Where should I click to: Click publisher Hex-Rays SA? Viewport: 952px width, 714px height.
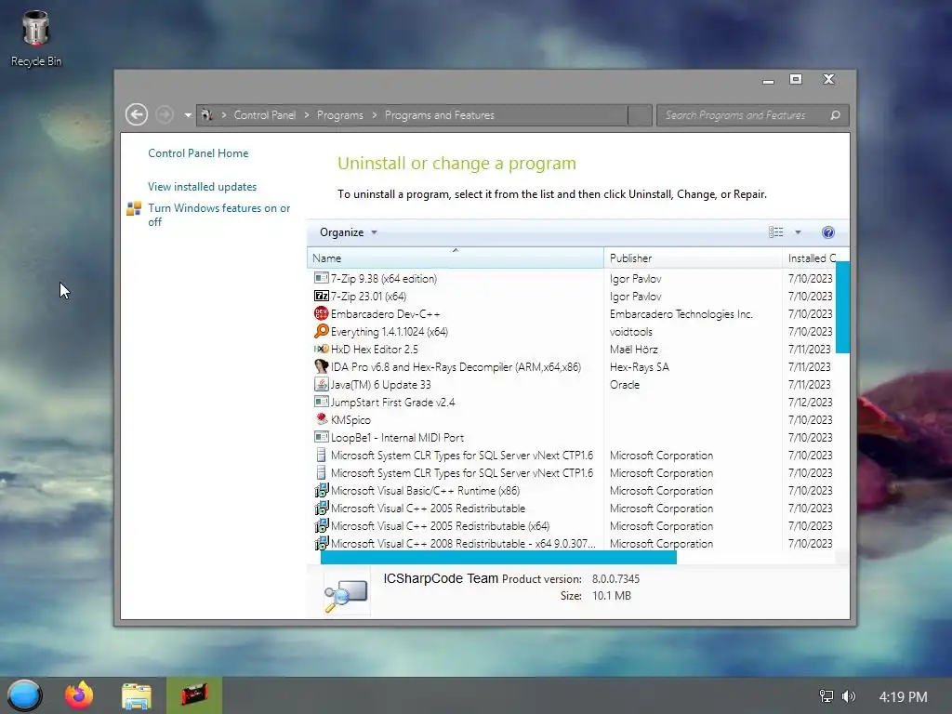coord(640,366)
